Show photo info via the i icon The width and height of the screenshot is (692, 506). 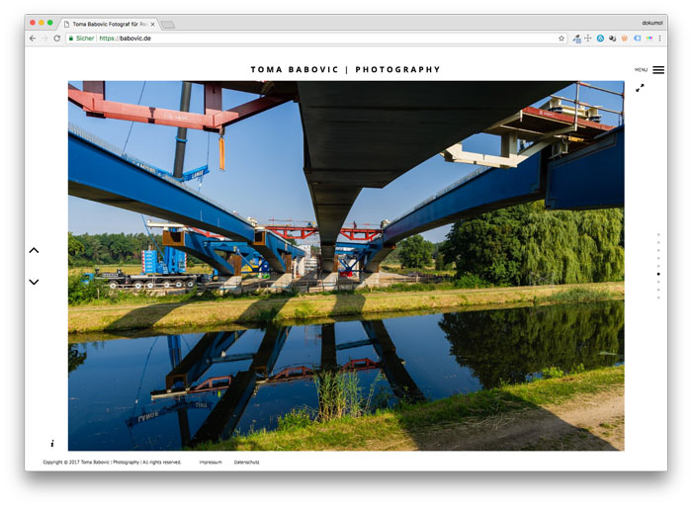tap(52, 444)
